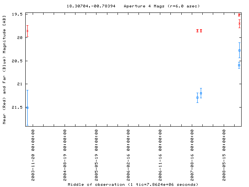Viewport: 249px width, 187px height.
Task: Click the date label 2008-05-15 00:00:00
Action: tap(224, 155)
